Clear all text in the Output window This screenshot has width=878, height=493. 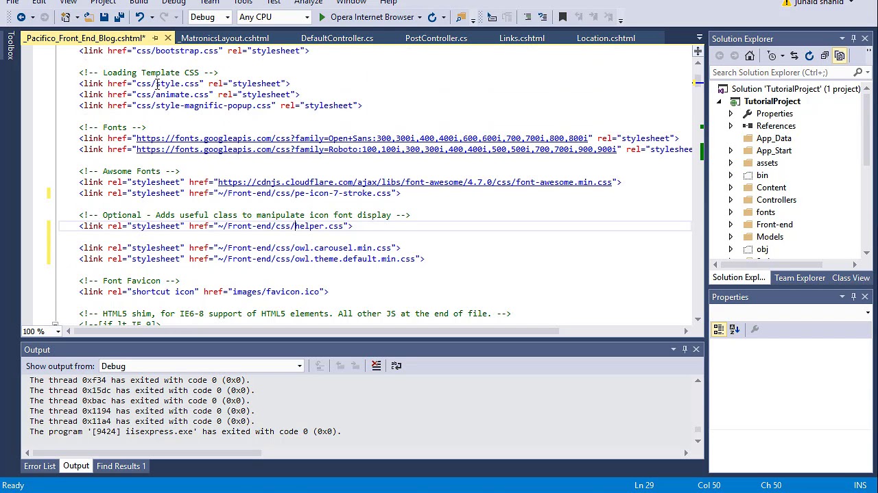click(x=376, y=365)
